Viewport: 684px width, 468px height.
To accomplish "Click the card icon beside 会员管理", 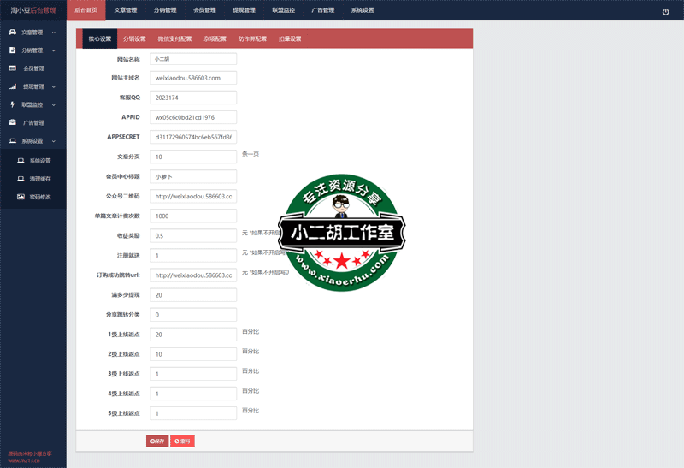I will 12,68.
